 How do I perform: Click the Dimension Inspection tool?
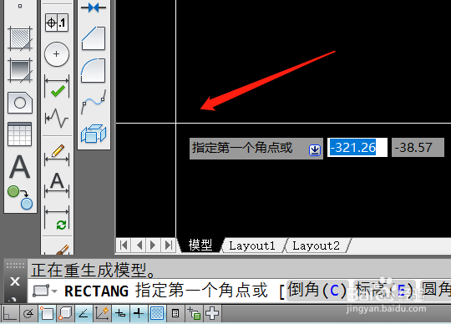[57, 87]
